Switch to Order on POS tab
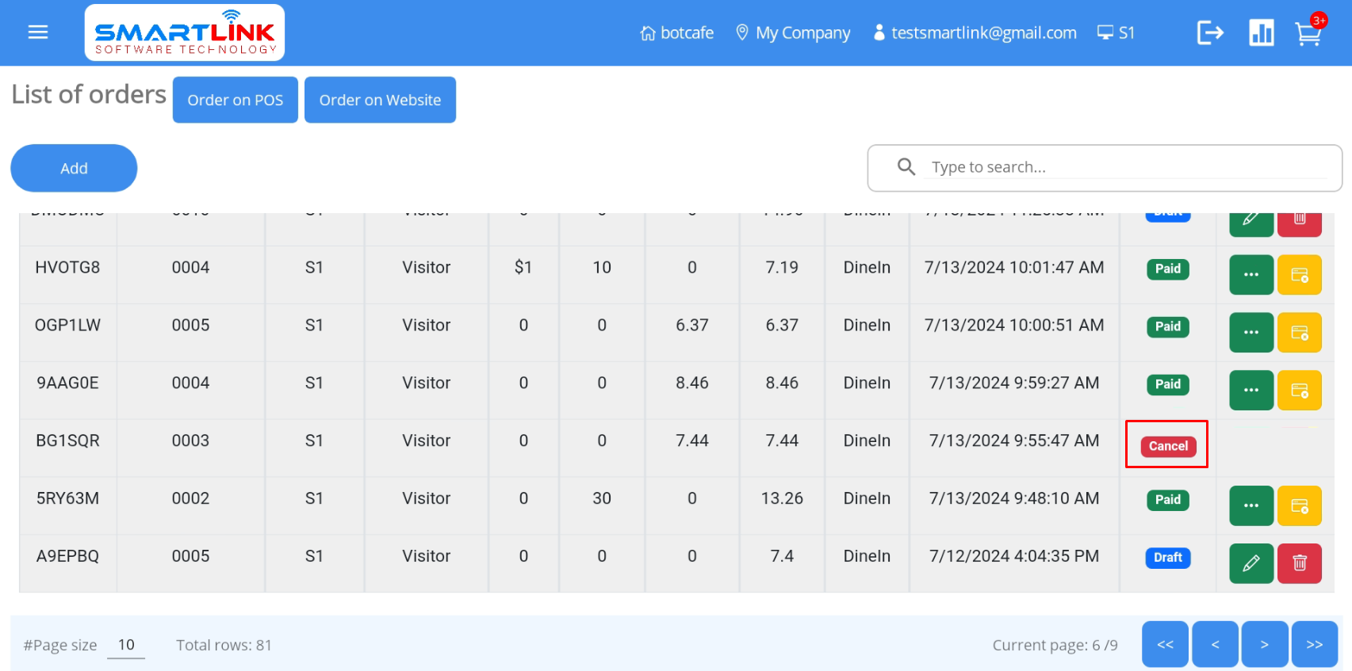 tap(235, 100)
